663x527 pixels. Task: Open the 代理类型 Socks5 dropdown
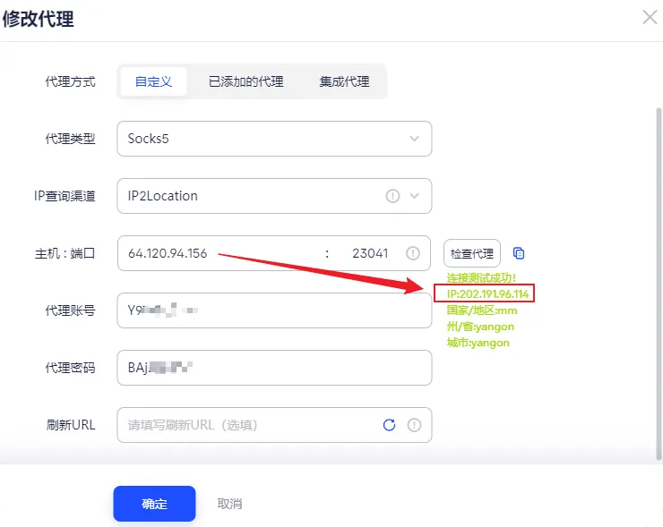coord(274,139)
